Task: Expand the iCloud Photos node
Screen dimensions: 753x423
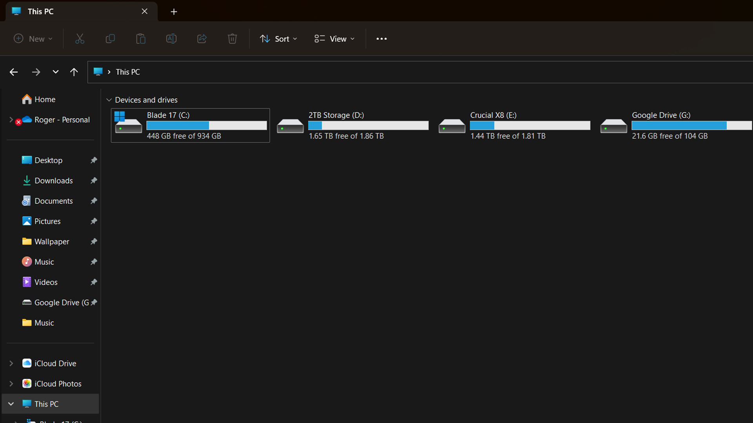Action: 11,384
